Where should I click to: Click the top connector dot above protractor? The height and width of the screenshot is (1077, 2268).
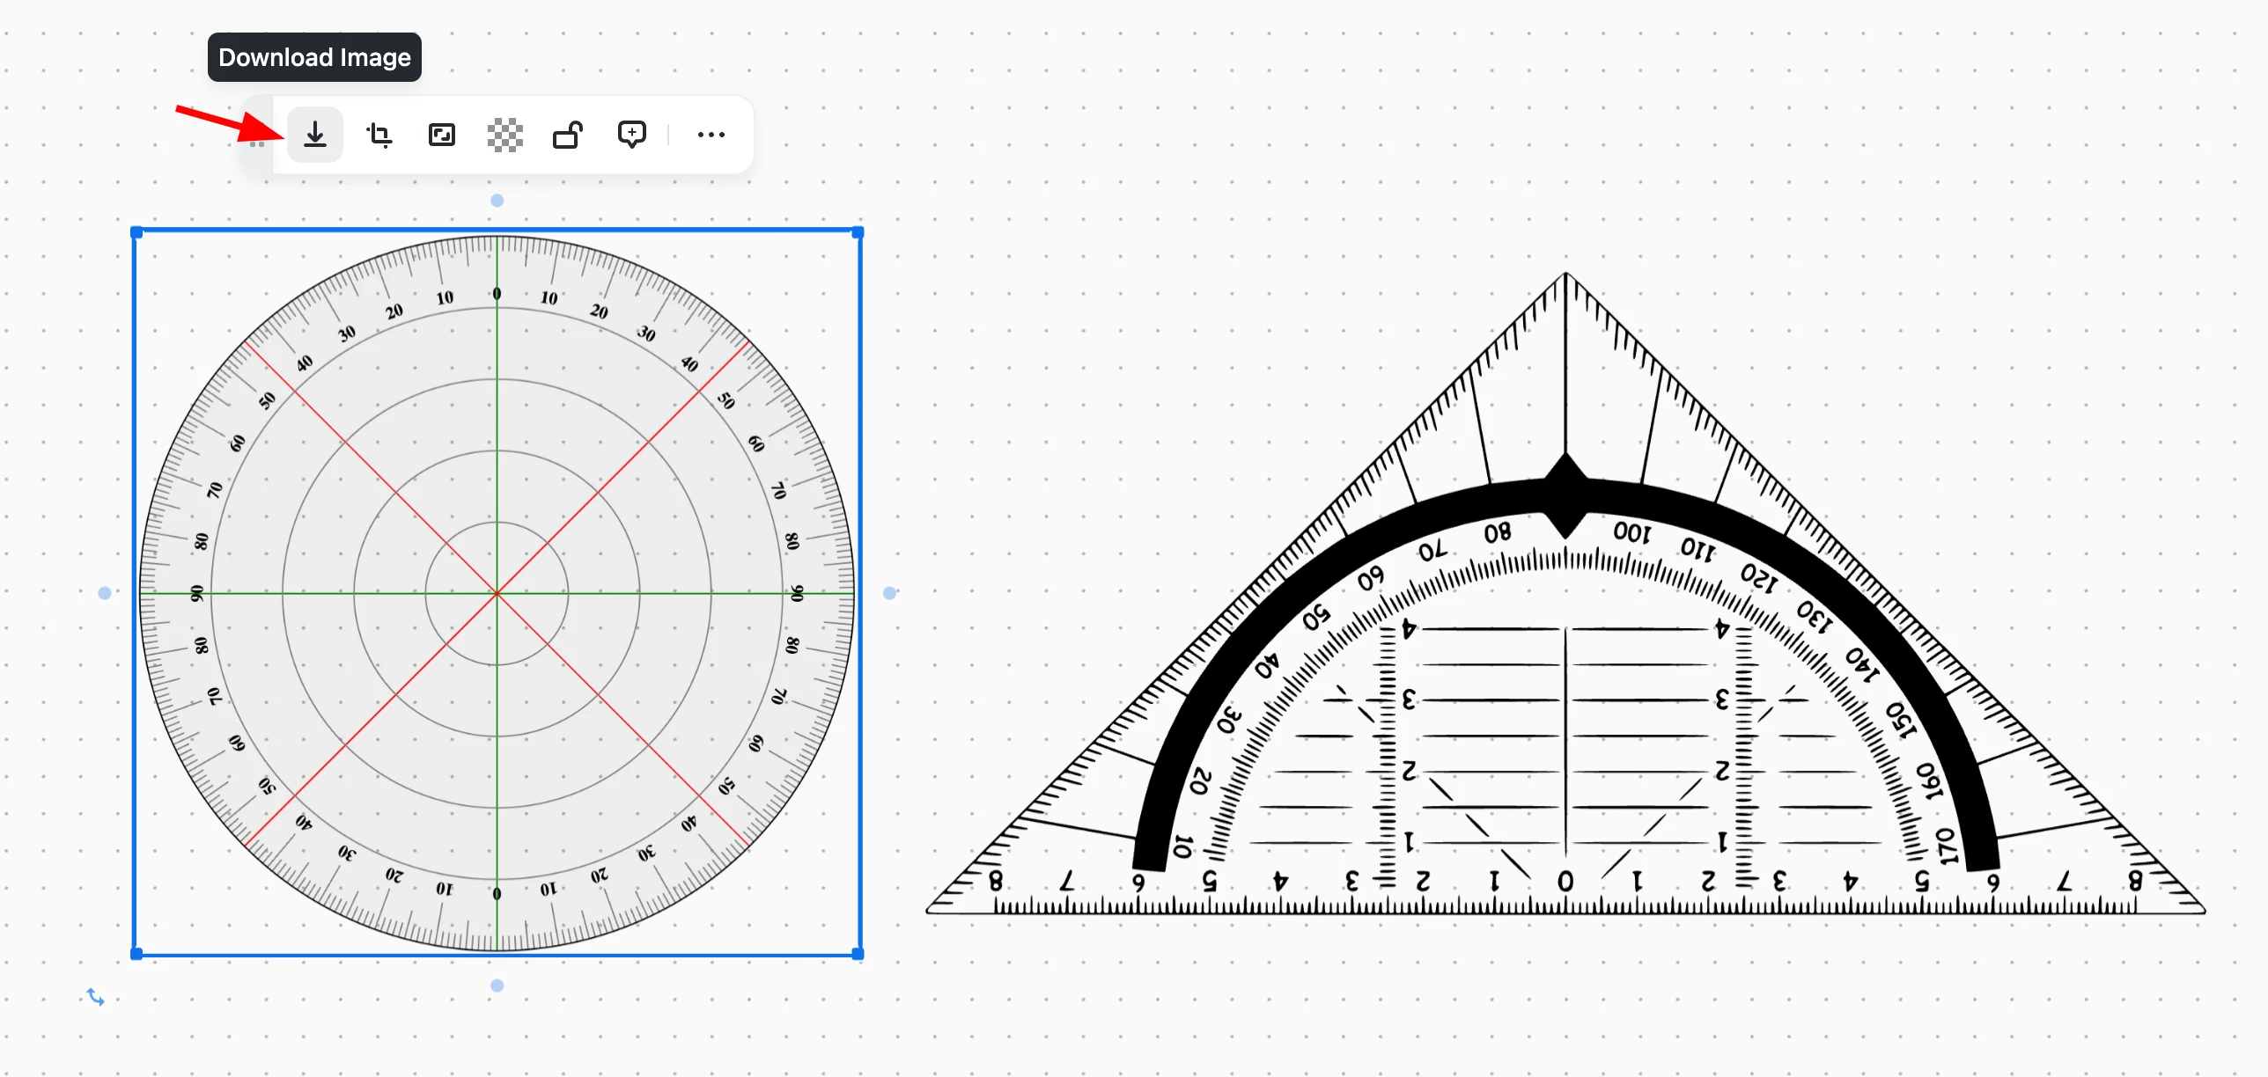497,201
